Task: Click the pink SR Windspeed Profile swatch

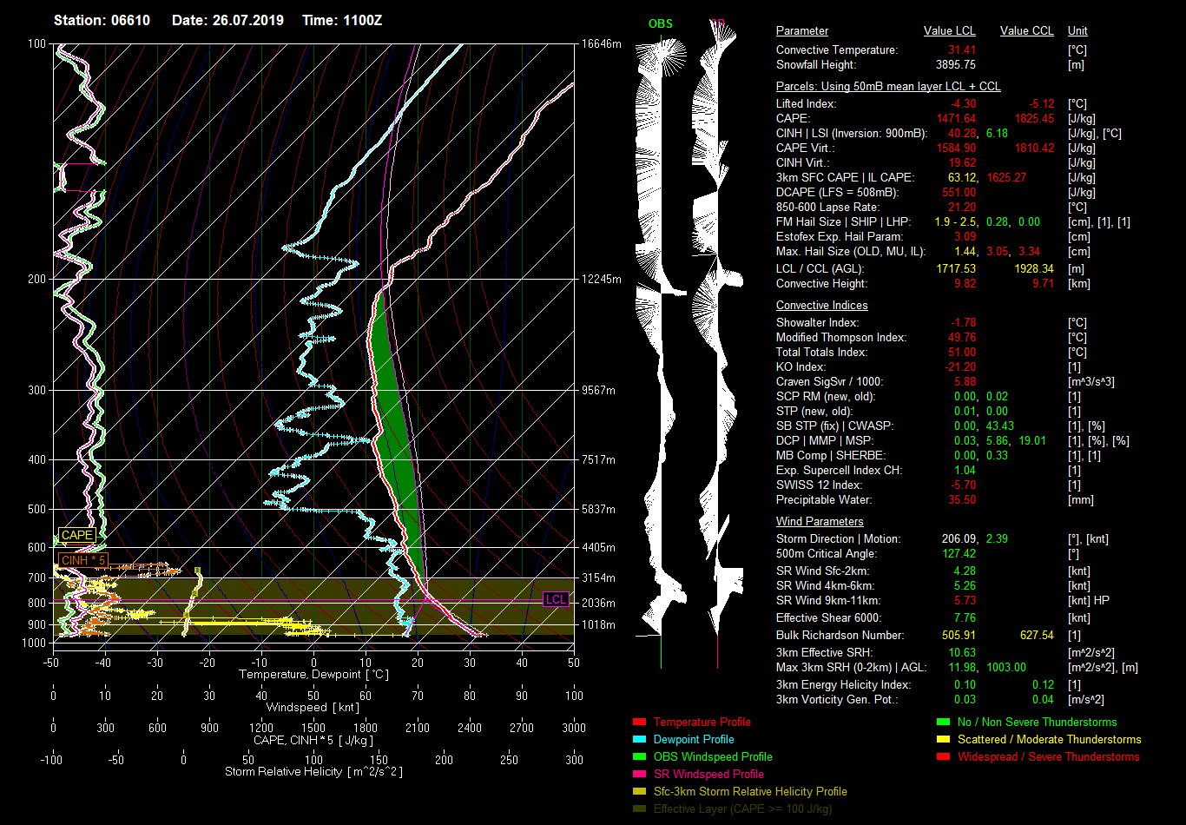Action: [640, 774]
